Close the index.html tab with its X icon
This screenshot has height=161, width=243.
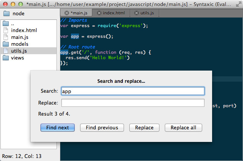(99, 13)
